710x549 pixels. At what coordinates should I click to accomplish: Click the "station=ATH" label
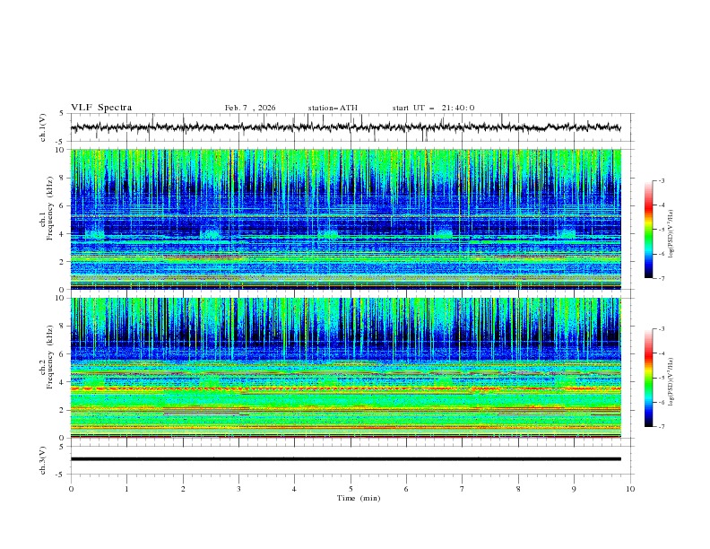point(333,108)
